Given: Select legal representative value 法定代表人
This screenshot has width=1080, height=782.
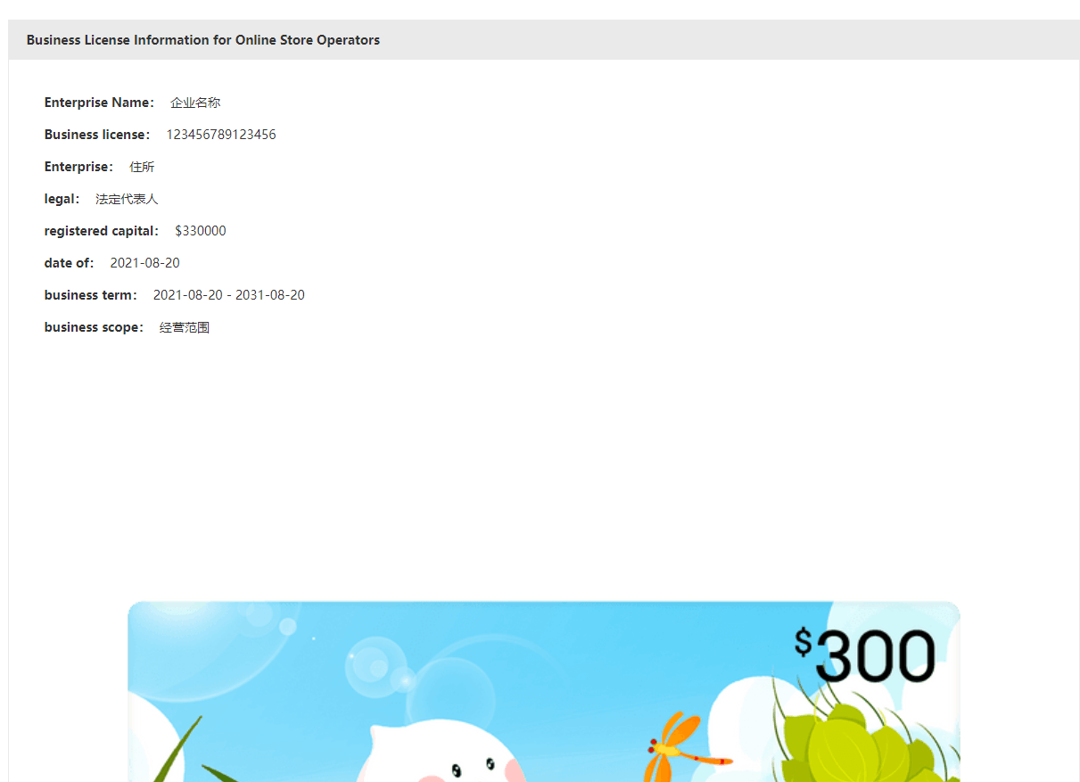Looking at the screenshot, I should click(x=127, y=199).
